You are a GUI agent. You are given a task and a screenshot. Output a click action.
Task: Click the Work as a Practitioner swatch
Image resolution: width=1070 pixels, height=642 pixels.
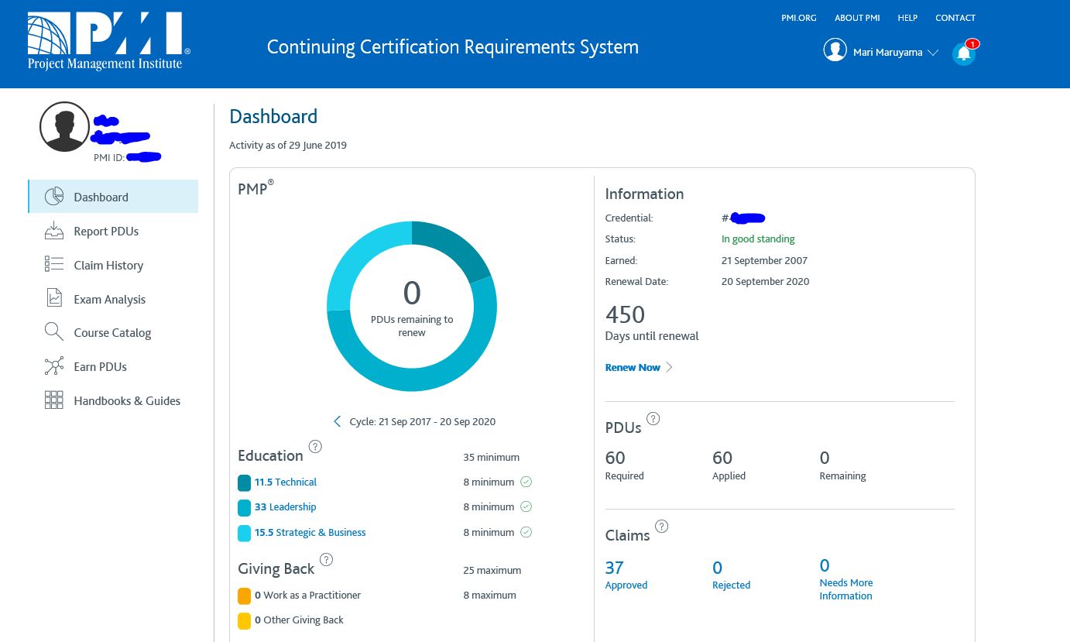coord(245,596)
